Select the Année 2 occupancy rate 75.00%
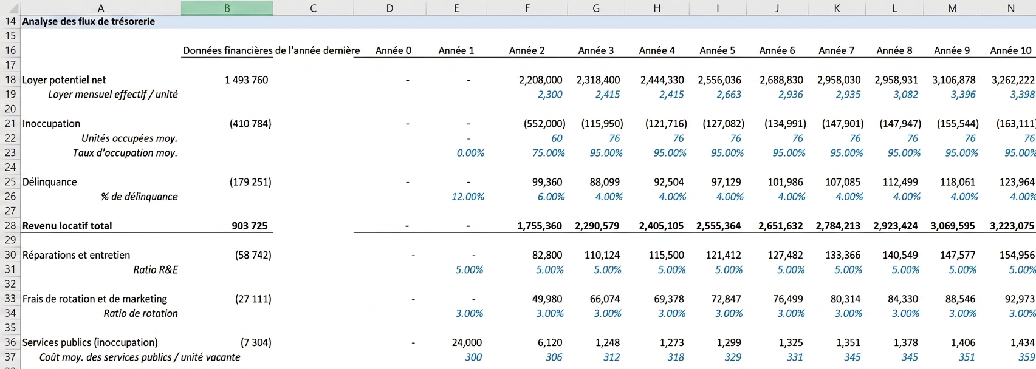Screen dimensions: 1036x369 548,153
